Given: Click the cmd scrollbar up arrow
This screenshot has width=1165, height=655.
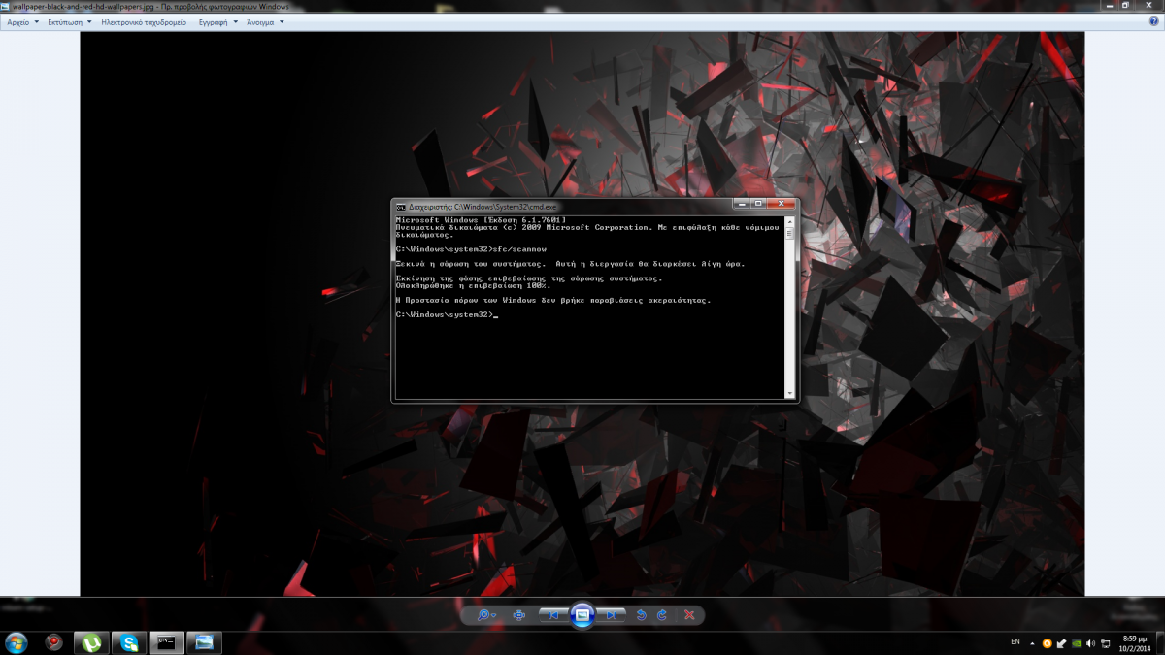Looking at the screenshot, I should pos(789,221).
